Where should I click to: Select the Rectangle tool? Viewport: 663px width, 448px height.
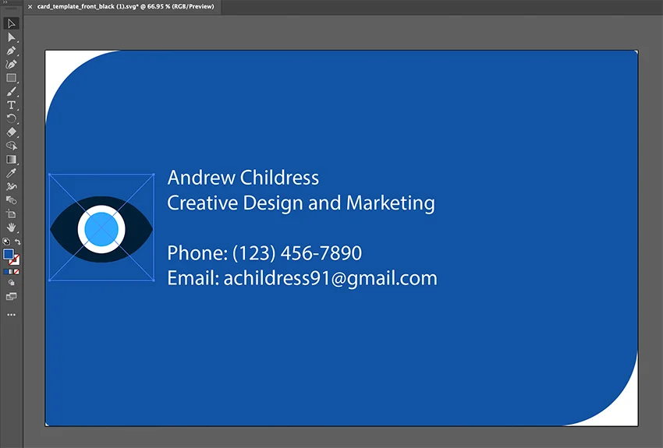click(x=11, y=78)
